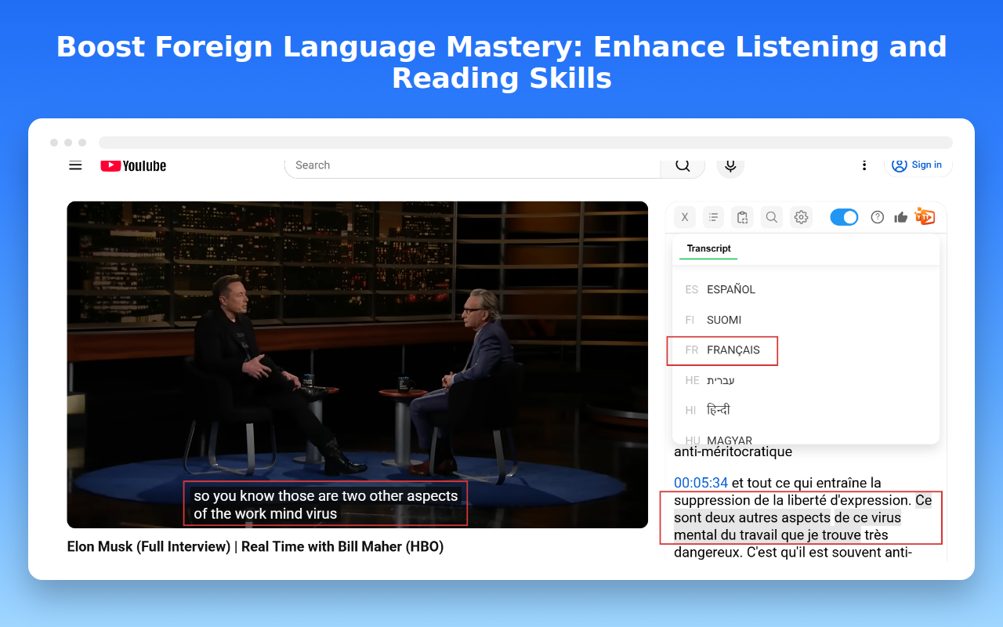Image resolution: width=1003 pixels, height=627 pixels.
Task: Jump to timestamp 00:05:34
Action: coord(701,483)
